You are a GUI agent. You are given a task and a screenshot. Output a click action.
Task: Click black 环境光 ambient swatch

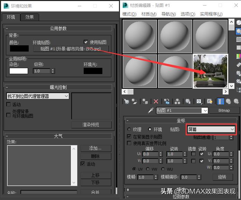coord(93,71)
